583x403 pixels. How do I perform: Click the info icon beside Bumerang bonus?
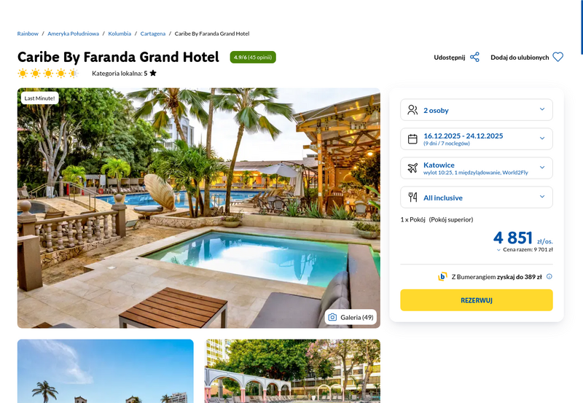549,277
